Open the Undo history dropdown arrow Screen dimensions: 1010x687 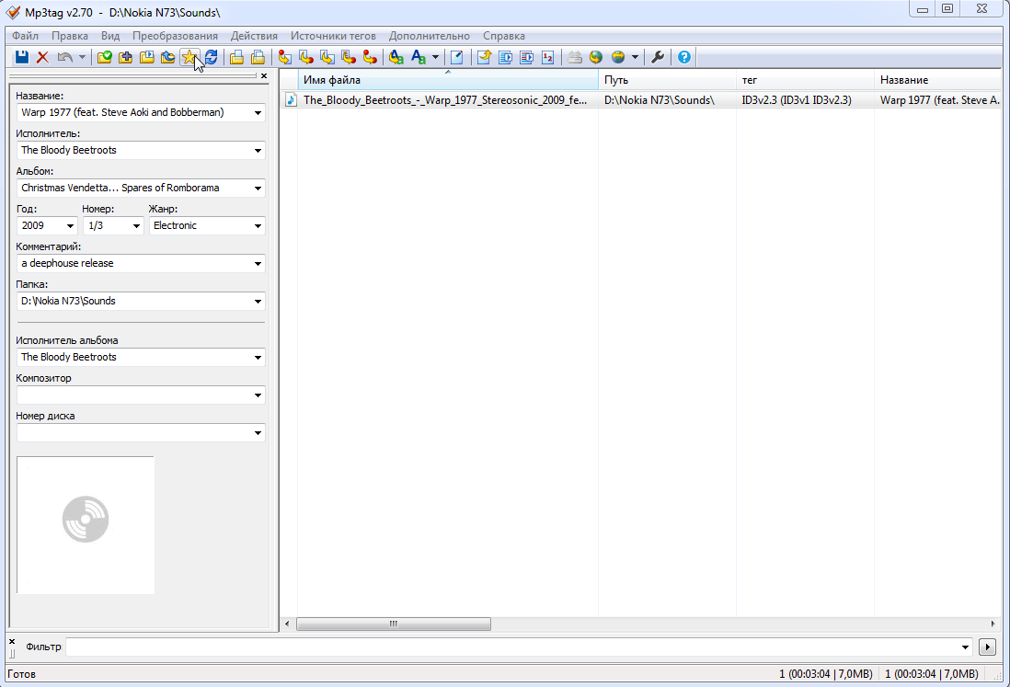[82, 57]
